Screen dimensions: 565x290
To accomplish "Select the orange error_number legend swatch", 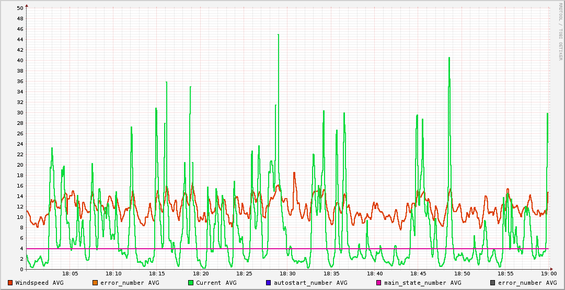I will tap(95, 283).
